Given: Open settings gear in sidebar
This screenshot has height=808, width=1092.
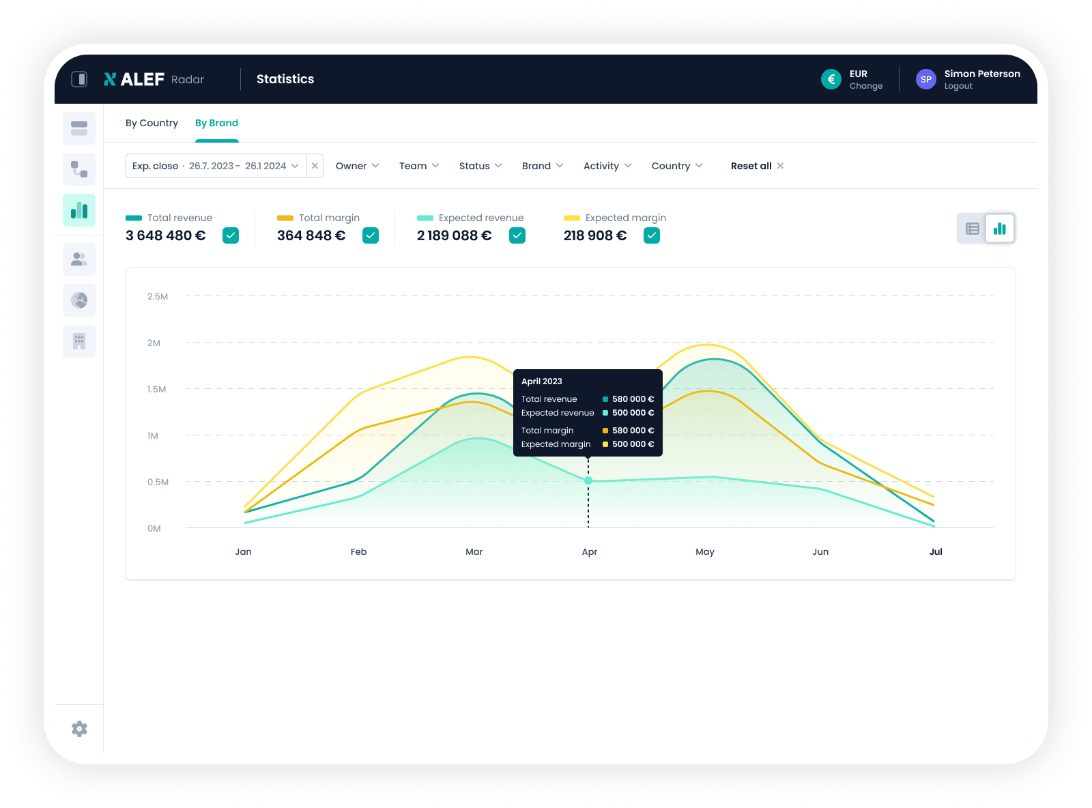Looking at the screenshot, I should point(79,729).
